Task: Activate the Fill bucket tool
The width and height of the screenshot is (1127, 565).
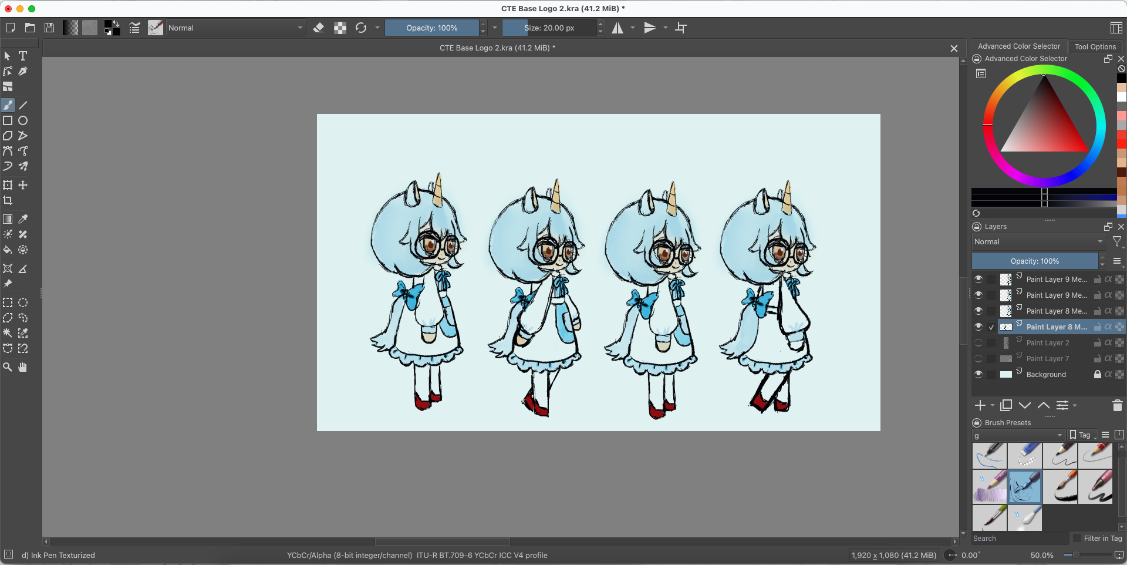Action: click(8, 250)
